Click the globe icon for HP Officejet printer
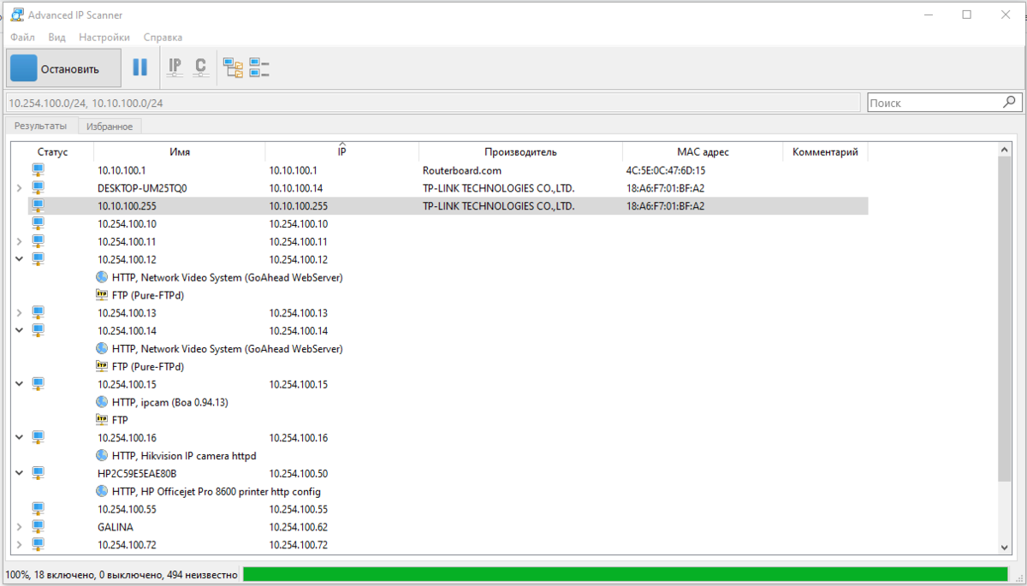 pyautogui.click(x=102, y=491)
